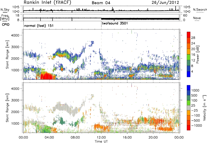Image resolution: width=207 pixels, height=143 pixels.
Task: Click the '12' tick on Power colorbar
Action: tap(193, 60)
